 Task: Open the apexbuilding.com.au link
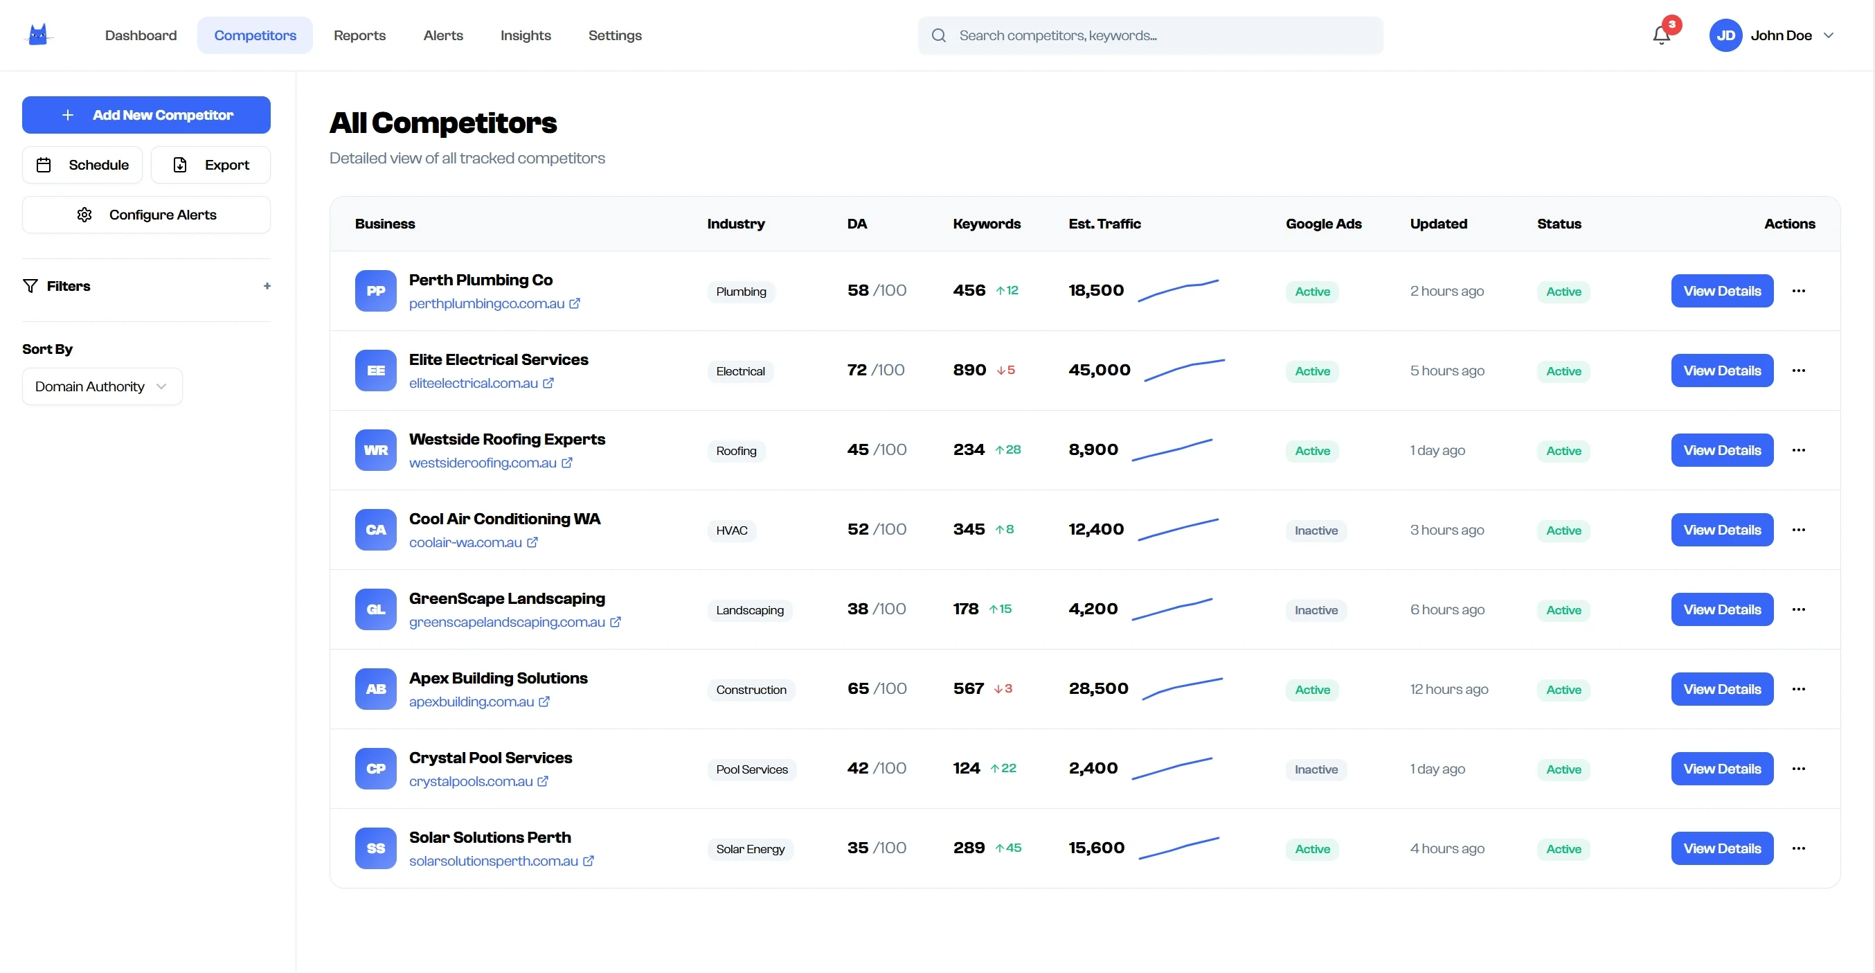coord(471,702)
